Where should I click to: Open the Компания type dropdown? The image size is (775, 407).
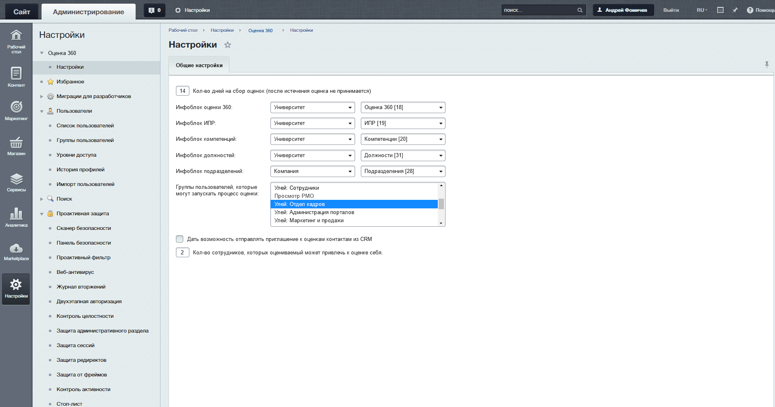(x=313, y=171)
